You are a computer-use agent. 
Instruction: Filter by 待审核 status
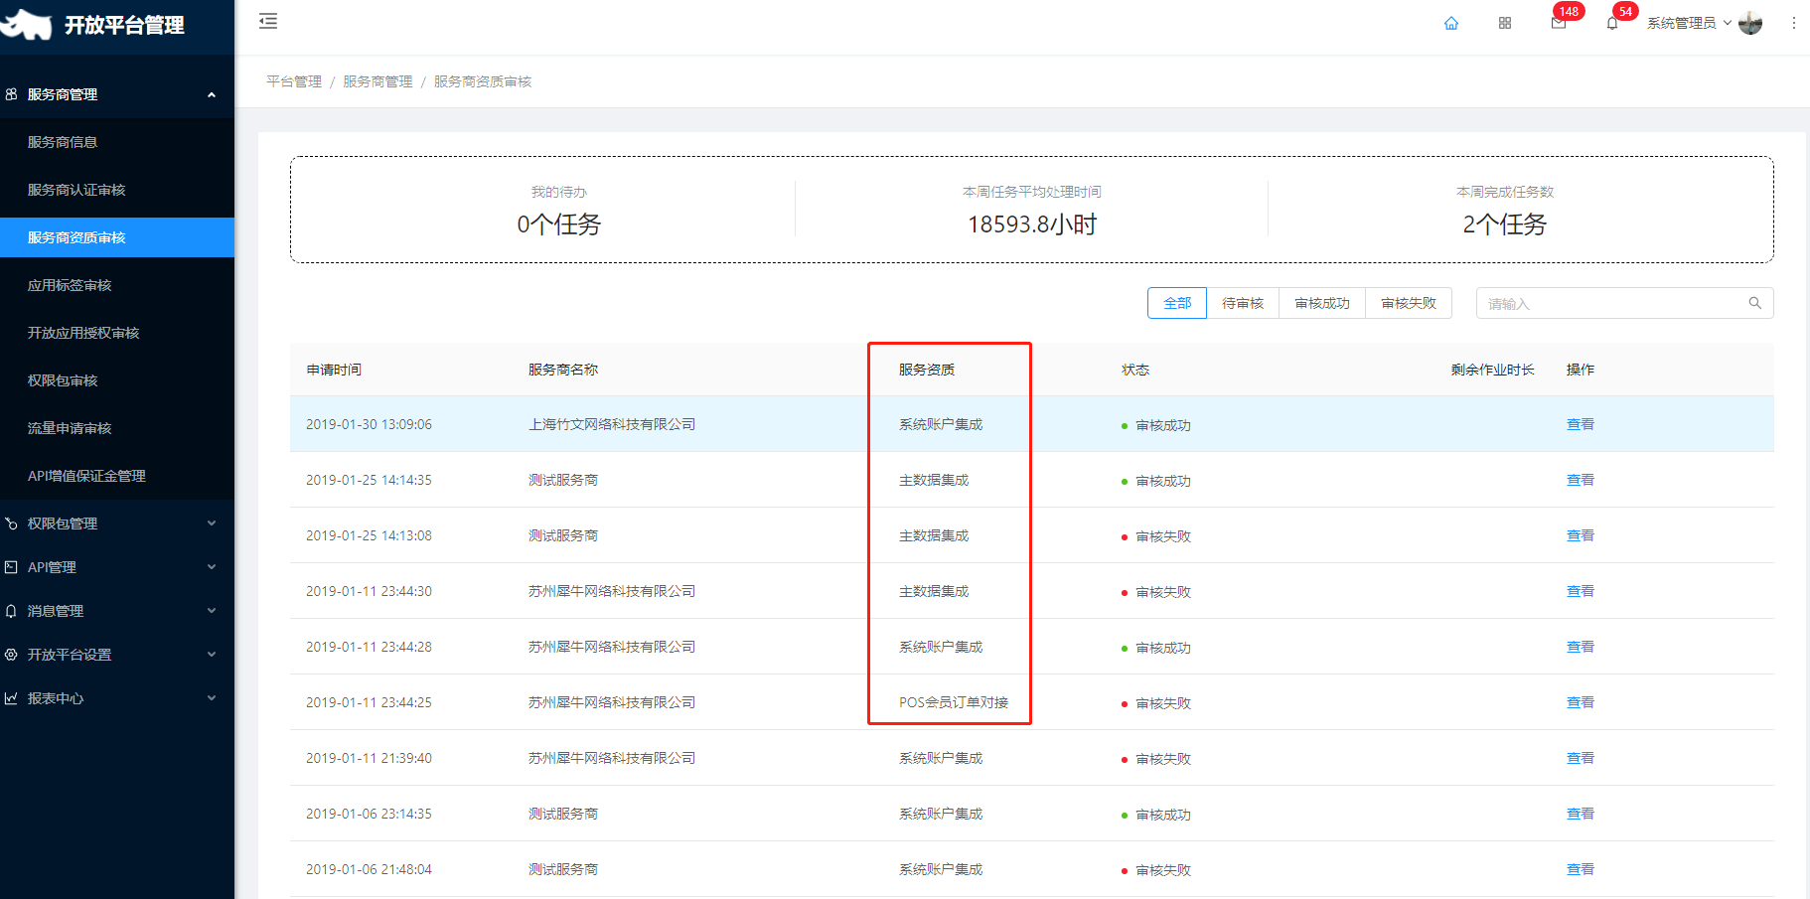(1243, 303)
